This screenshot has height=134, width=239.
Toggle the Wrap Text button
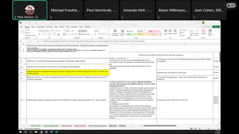(x=83, y=31)
